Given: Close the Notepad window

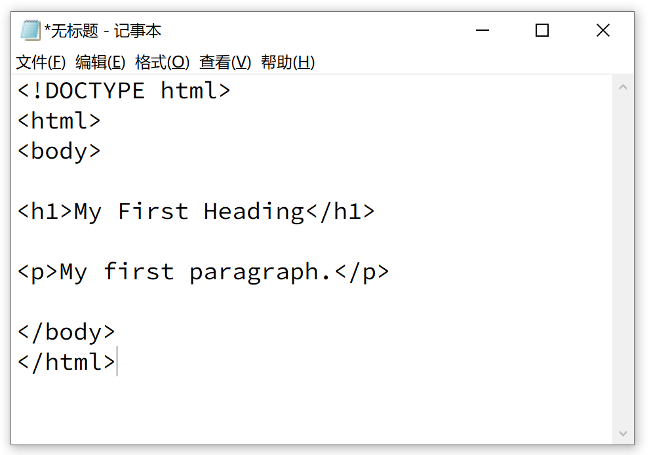Looking at the screenshot, I should point(602,30).
